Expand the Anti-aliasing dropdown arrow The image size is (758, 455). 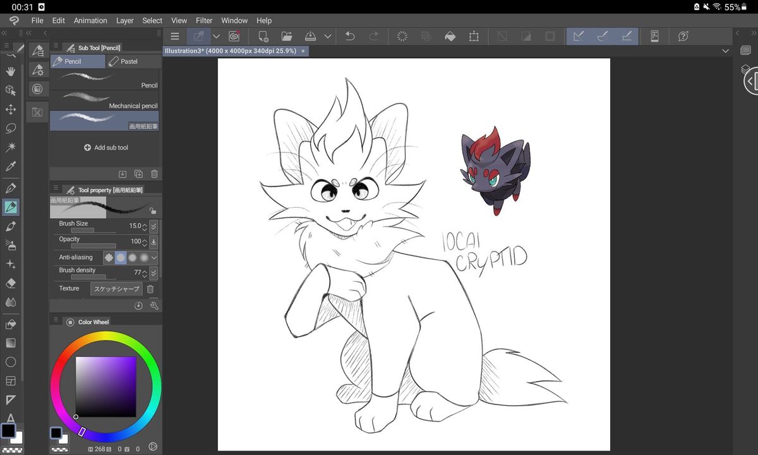click(x=154, y=258)
